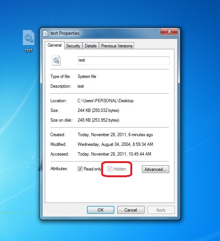Screen dimensions: 220x241
Task: Click the disabled Apply button
Action: (x=161, y=210)
